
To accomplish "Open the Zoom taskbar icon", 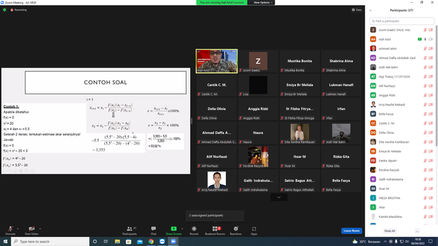I will pyautogui.click(x=173, y=241).
